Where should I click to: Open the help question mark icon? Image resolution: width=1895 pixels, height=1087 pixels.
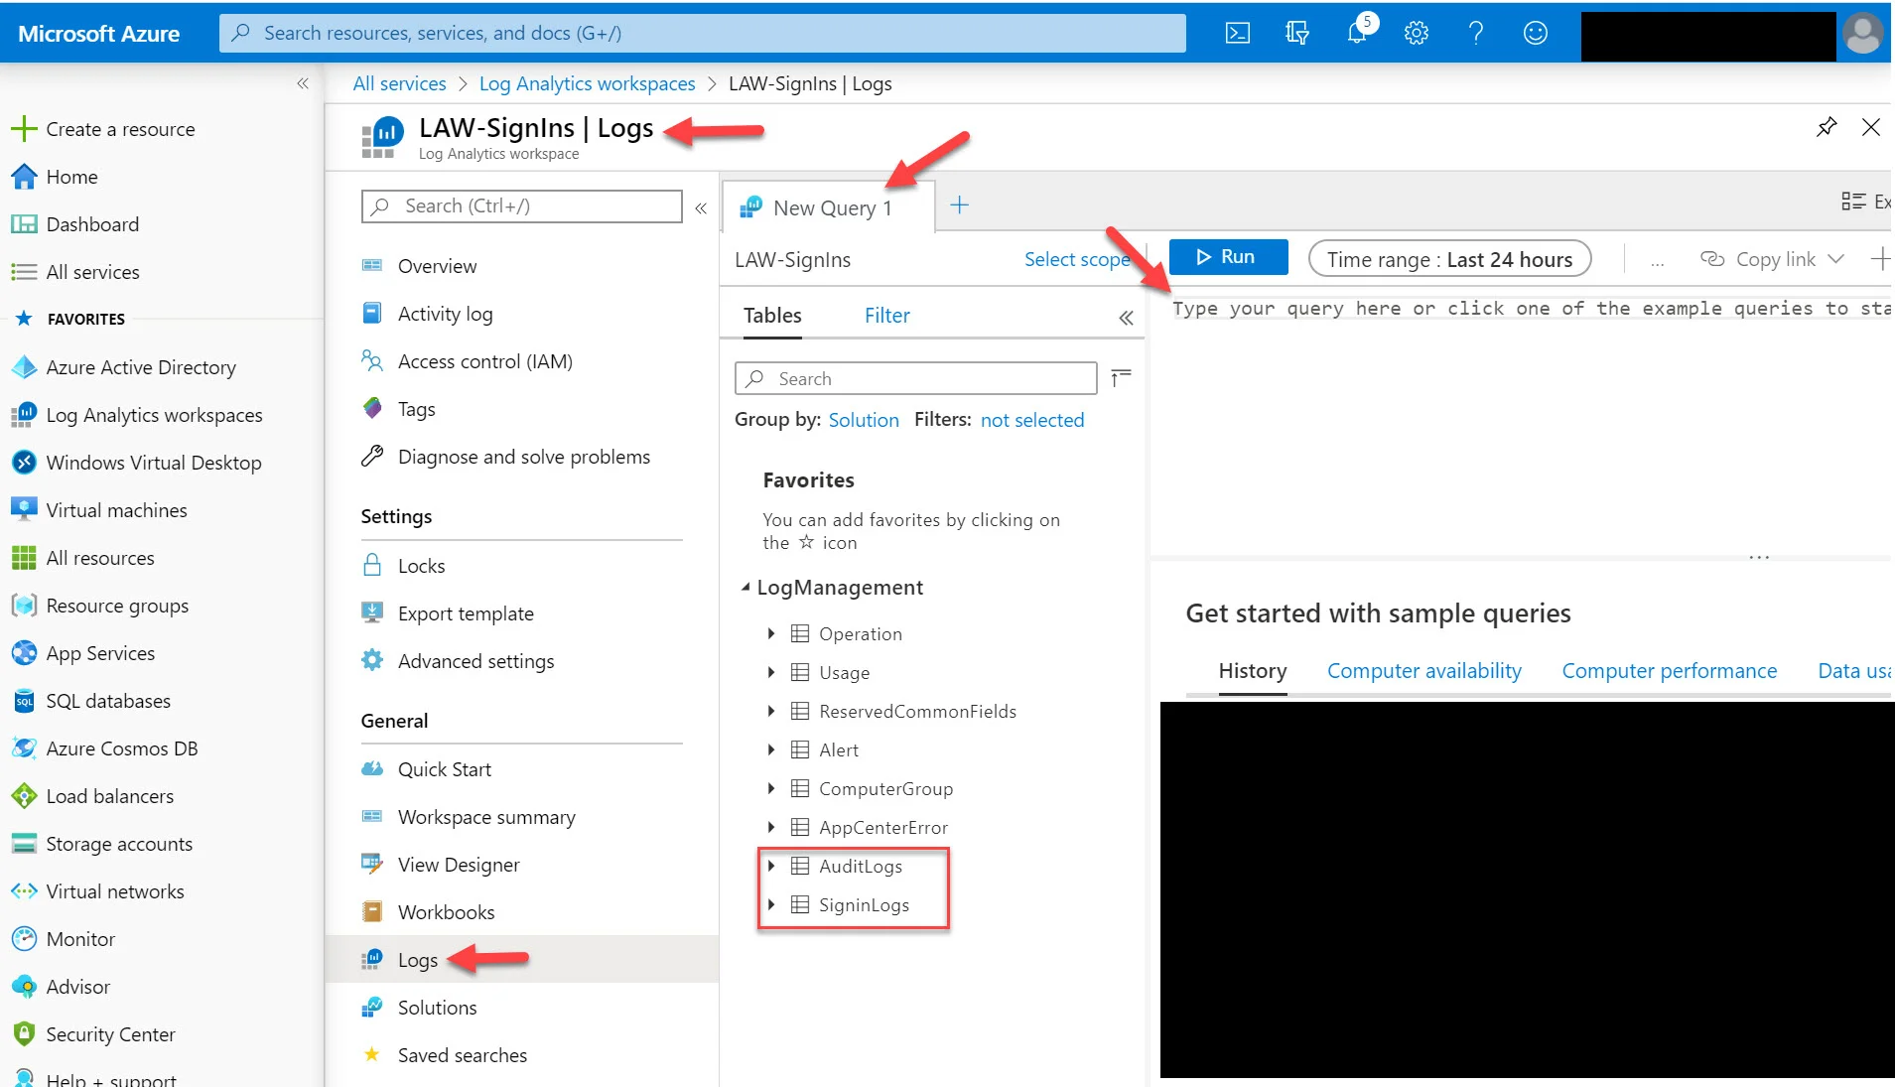pyautogui.click(x=1476, y=33)
